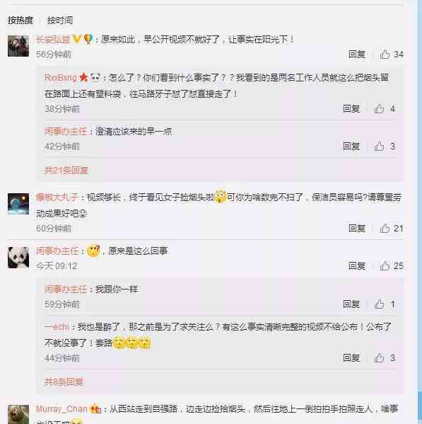Switch to sort by 按时间

(59, 21)
